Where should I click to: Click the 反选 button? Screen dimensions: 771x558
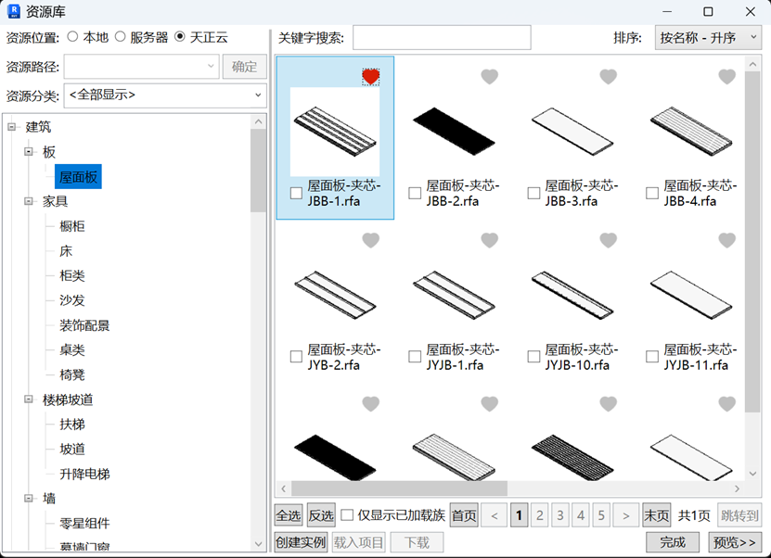pyautogui.click(x=321, y=515)
